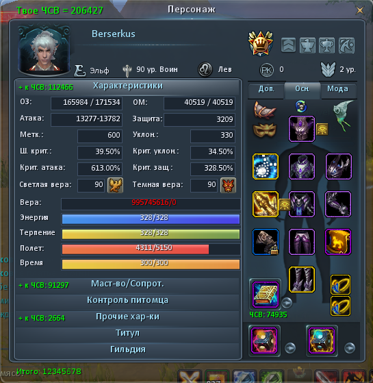This screenshot has height=383, width=373.
Task: Click the golden sword weapon slot
Action: click(265, 204)
